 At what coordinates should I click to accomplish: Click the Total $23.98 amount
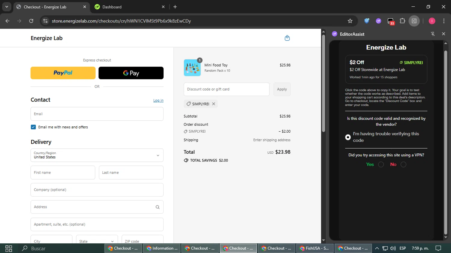pyautogui.click(x=283, y=152)
